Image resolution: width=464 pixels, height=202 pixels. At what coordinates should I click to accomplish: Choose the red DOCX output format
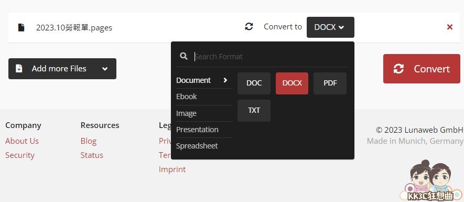coord(292,83)
